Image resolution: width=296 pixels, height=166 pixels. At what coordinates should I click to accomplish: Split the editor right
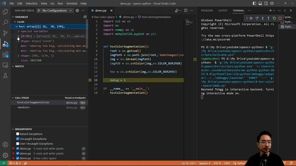186,11
